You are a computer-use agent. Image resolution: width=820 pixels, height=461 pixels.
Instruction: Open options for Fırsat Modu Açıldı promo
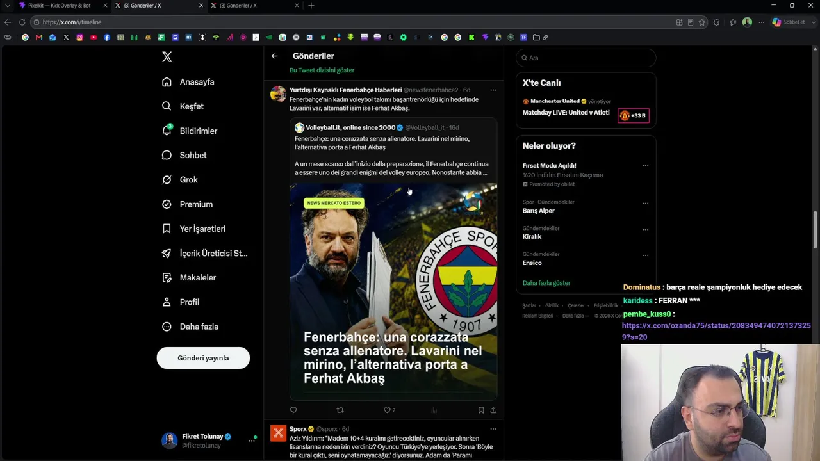[645, 166]
